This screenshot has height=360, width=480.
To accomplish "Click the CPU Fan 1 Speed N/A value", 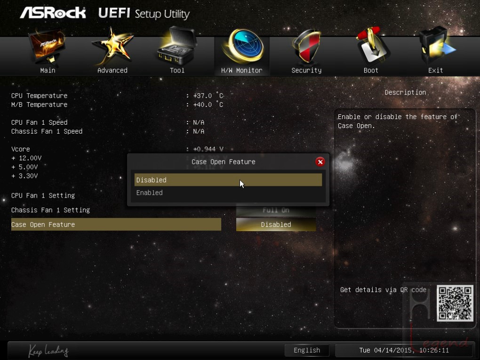I will 199,122.
